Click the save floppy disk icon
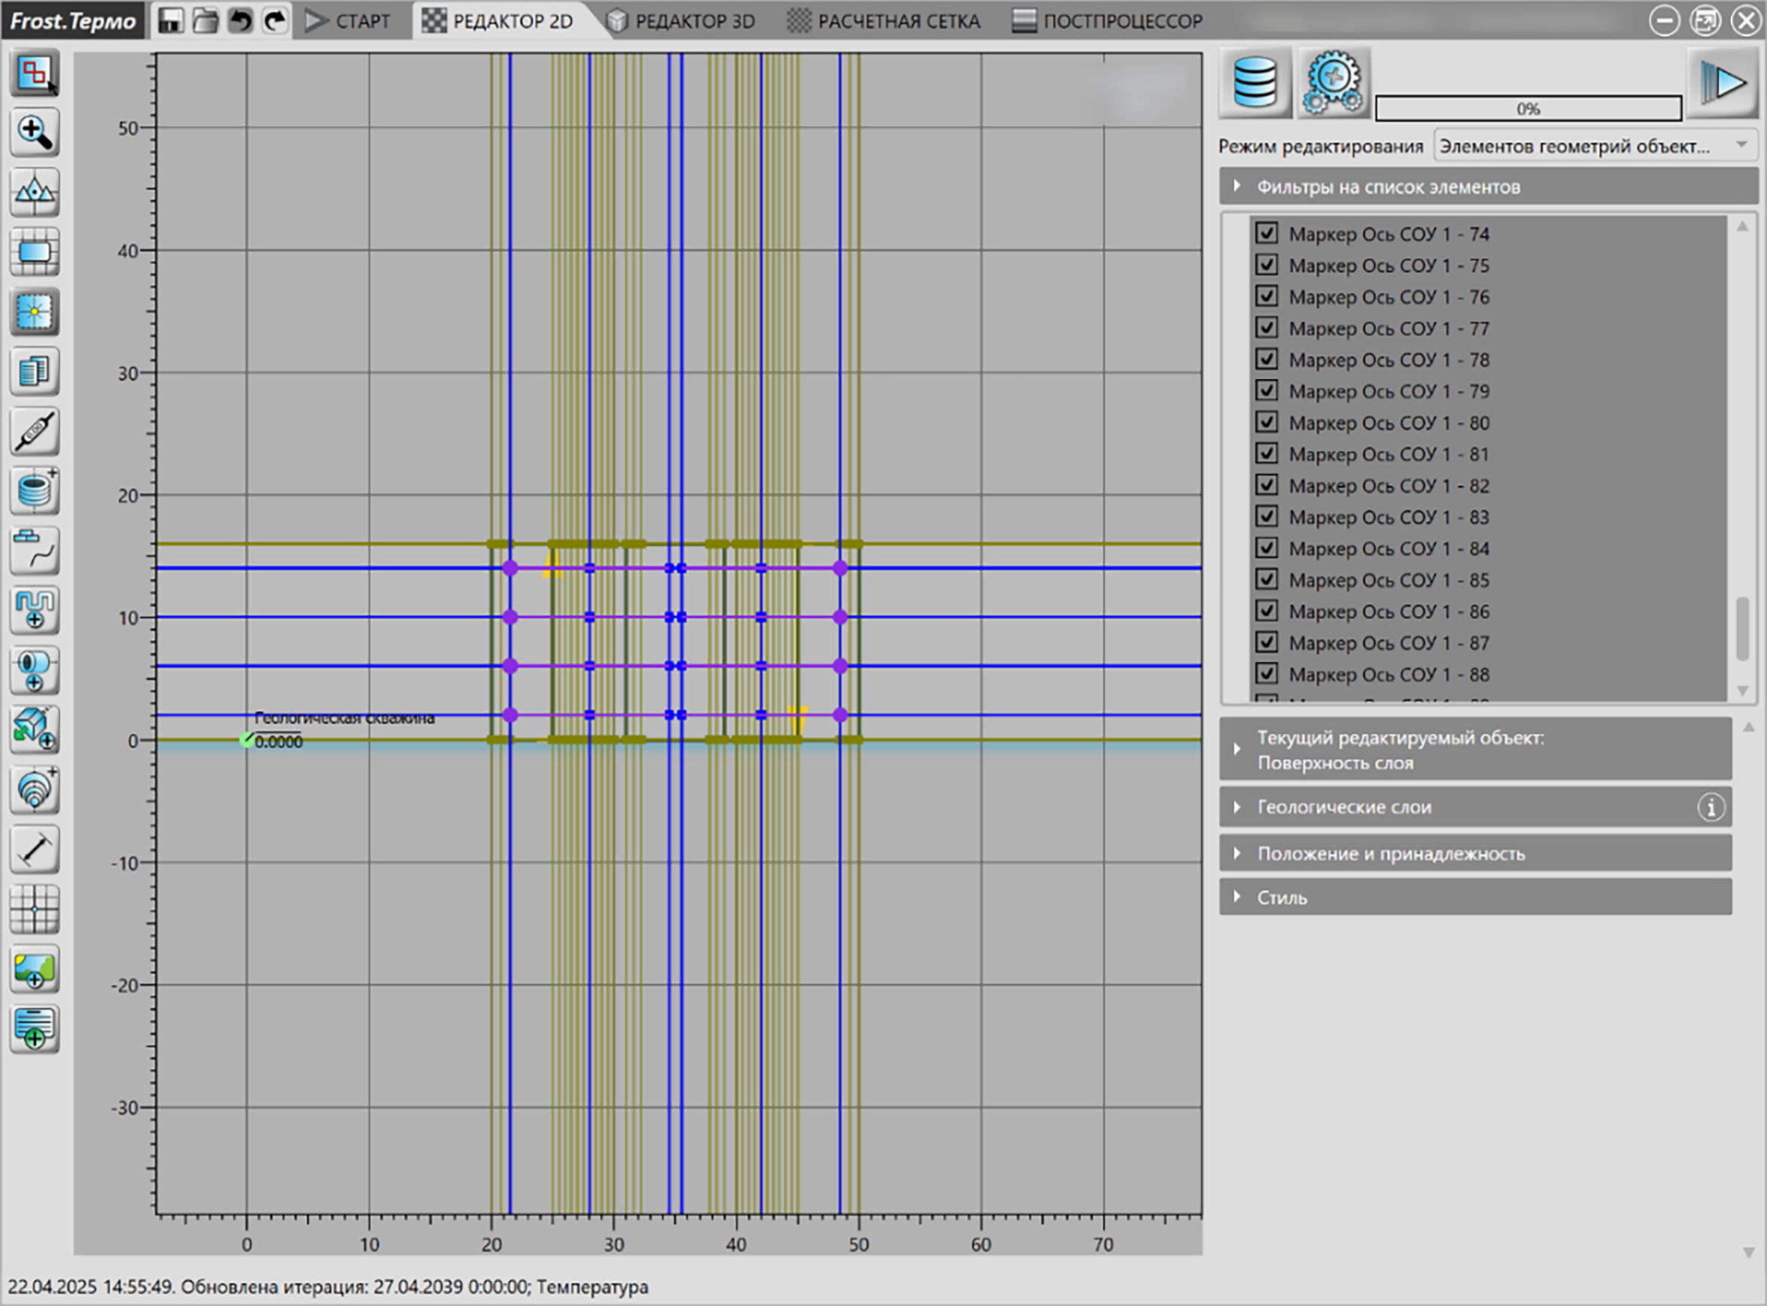This screenshot has height=1306, width=1767. 171,20
